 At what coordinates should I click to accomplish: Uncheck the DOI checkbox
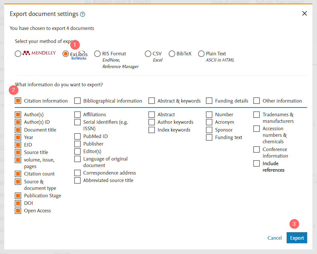18,203
